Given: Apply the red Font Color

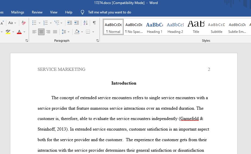Looking at the screenshot, I should coord(19,32).
